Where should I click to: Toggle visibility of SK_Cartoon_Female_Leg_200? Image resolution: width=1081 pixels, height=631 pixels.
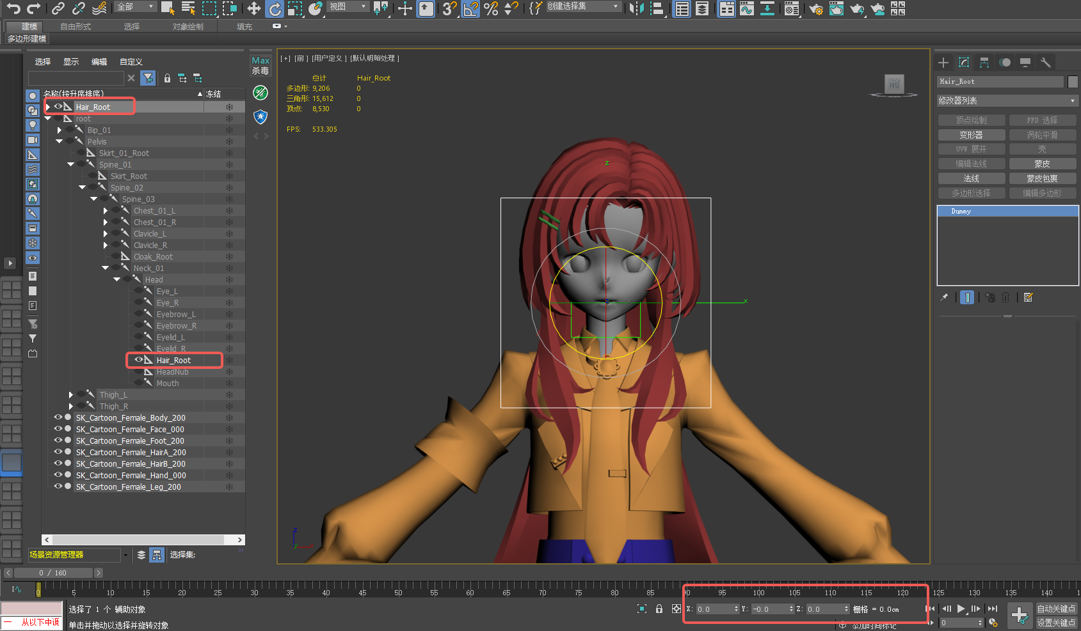58,486
